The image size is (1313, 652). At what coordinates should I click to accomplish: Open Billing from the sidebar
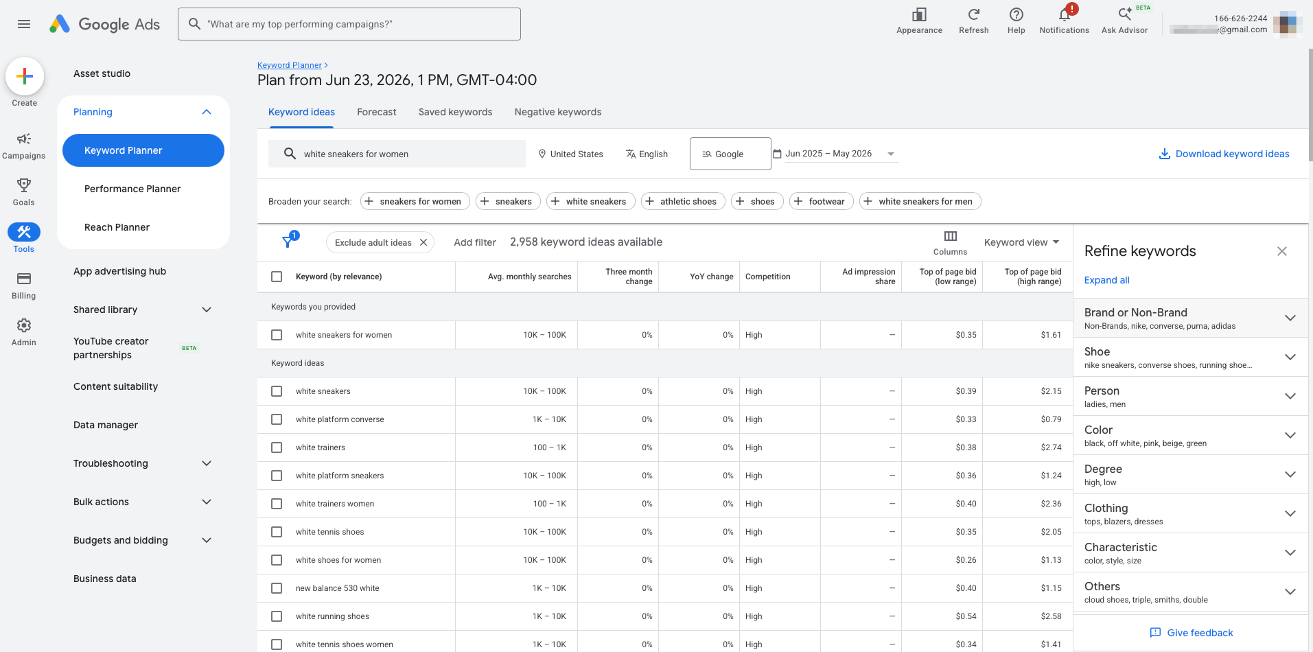click(24, 286)
